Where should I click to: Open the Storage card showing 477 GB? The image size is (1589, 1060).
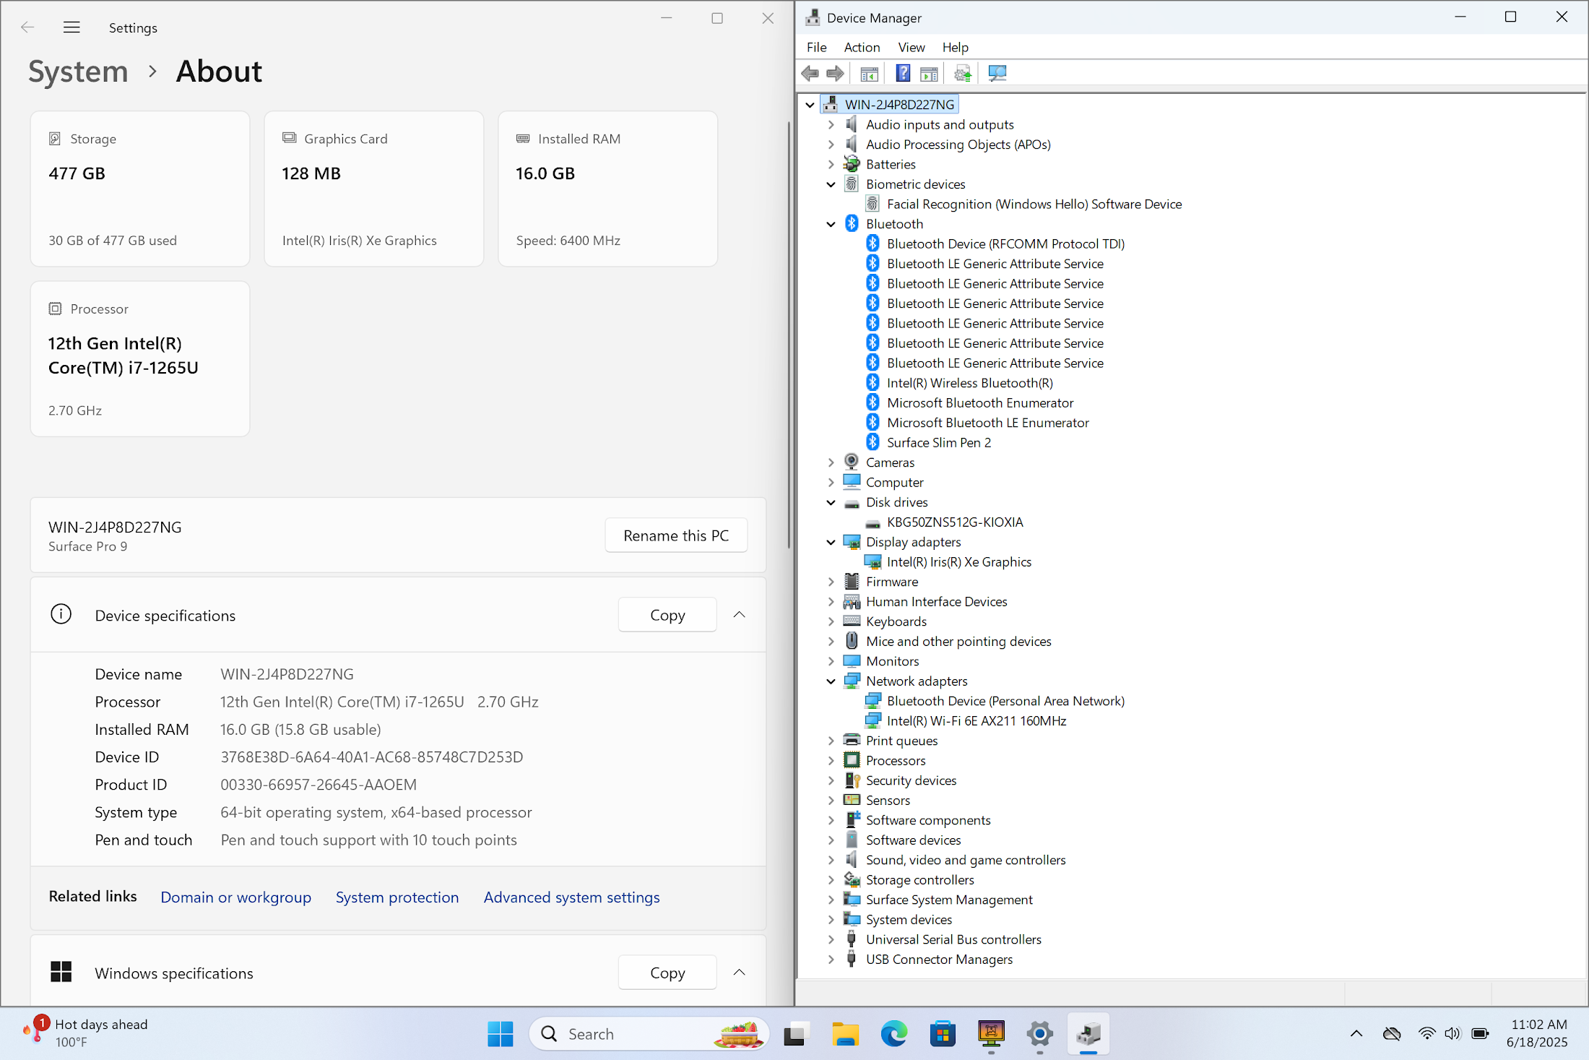(140, 189)
